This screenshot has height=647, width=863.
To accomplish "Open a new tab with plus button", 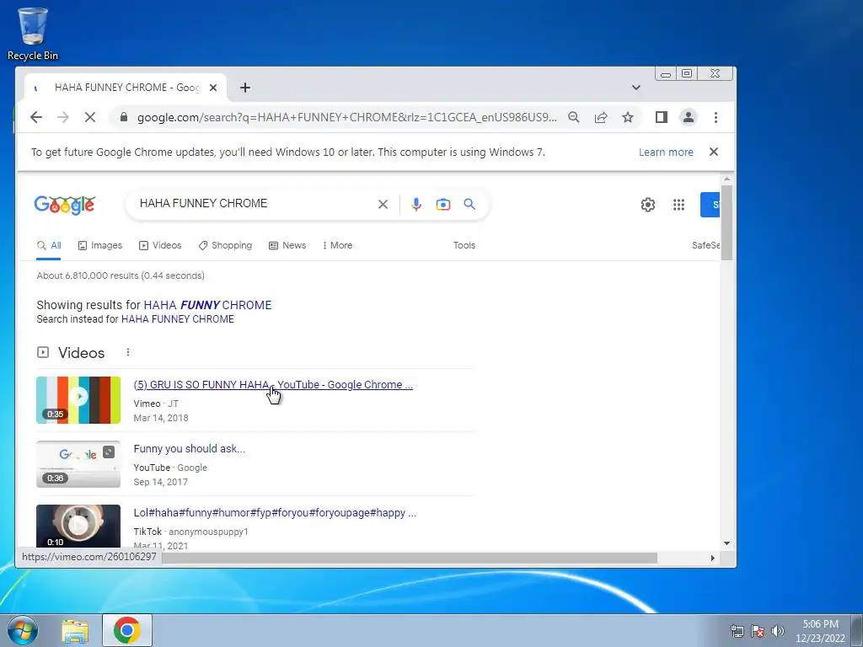I will pos(245,88).
